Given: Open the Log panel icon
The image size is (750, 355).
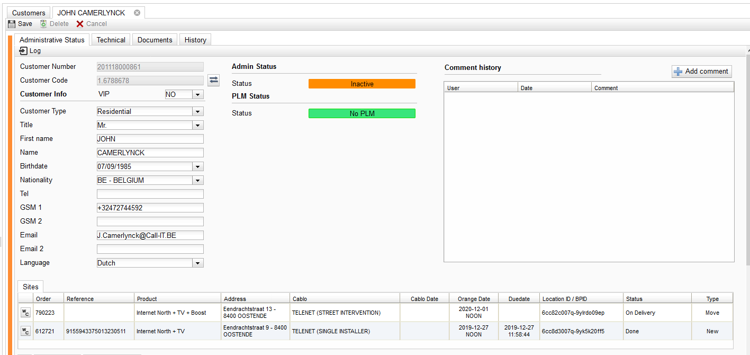Looking at the screenshot, I should click(23, 51).
